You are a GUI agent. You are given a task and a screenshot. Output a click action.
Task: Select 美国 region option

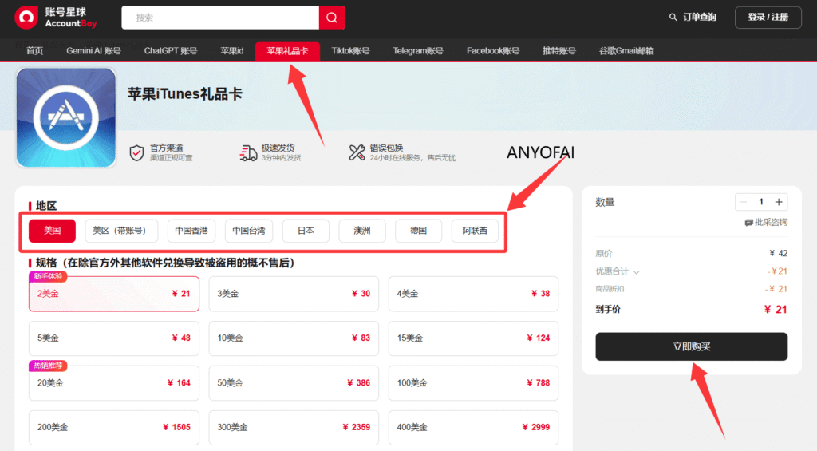pos(52,231)
